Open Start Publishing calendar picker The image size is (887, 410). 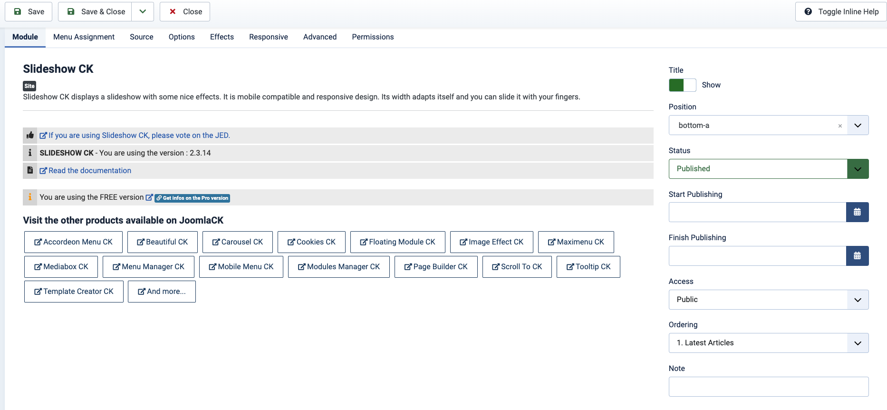(857, 212)
